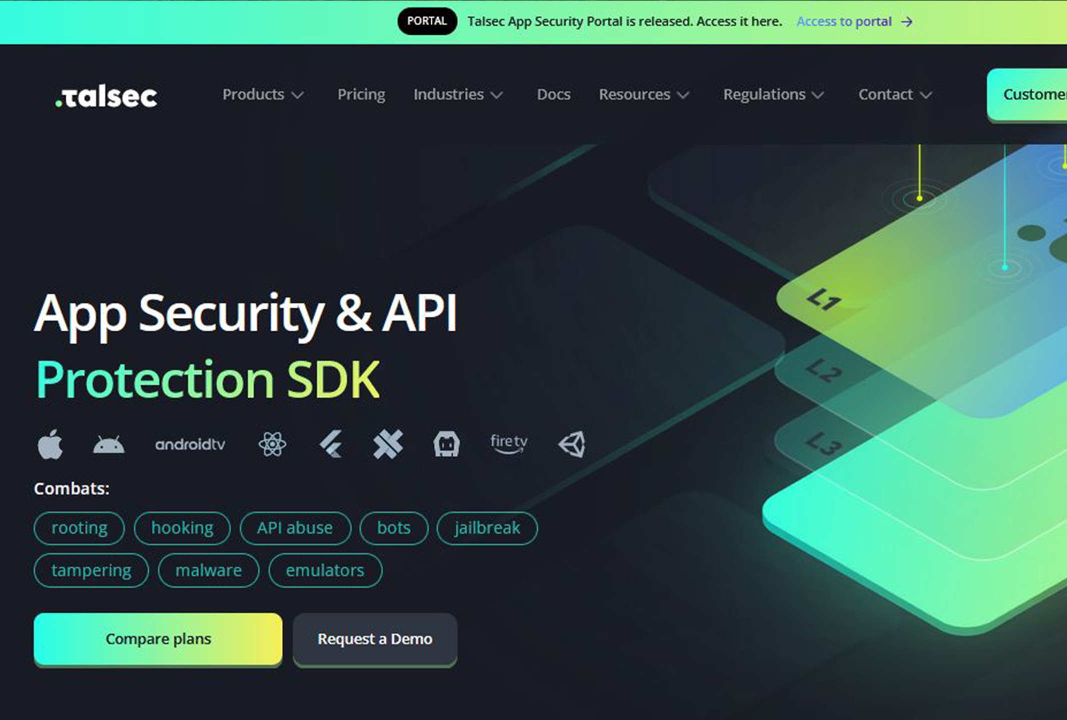The width and height of the screenshot is (1067, 720).
Task: Click the Compare plans button
Action: [x=158, y=639]
